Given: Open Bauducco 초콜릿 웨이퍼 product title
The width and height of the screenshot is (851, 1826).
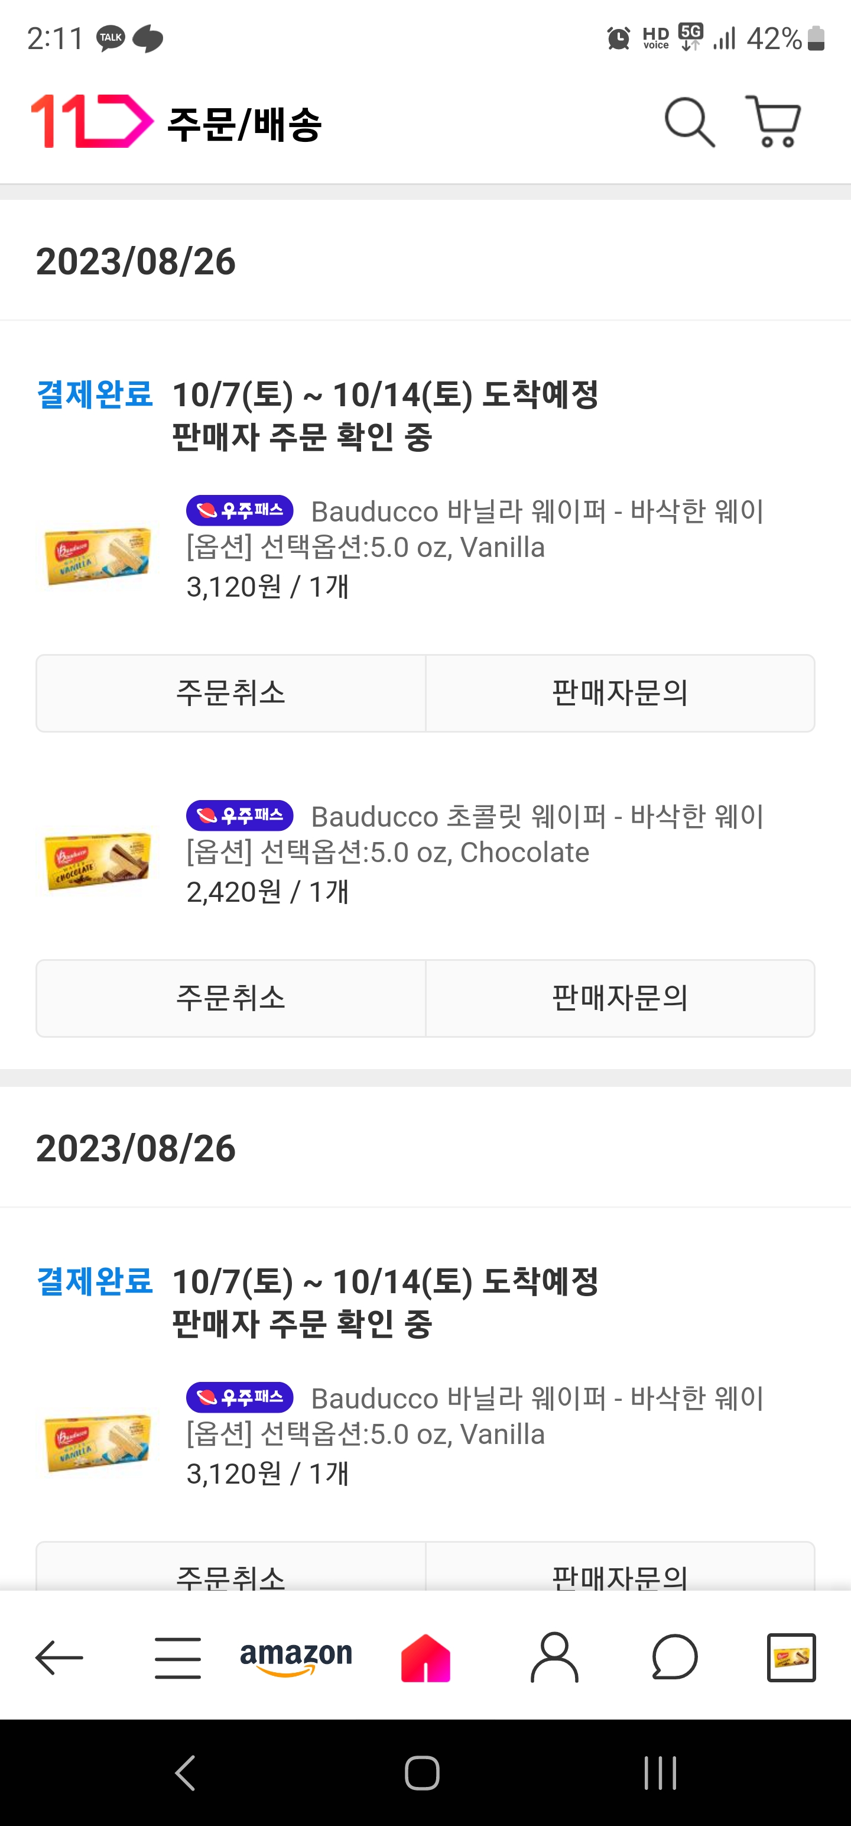Looking at the screenshot, I should [537, 817].
